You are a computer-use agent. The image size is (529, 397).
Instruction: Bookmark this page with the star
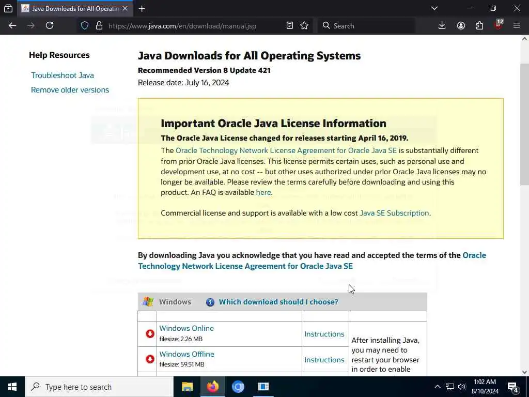coord(304,26)
